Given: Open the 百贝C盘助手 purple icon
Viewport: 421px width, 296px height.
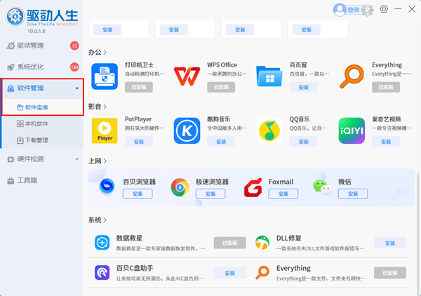Looking at the screenshot, I should (x=102, y=273).
